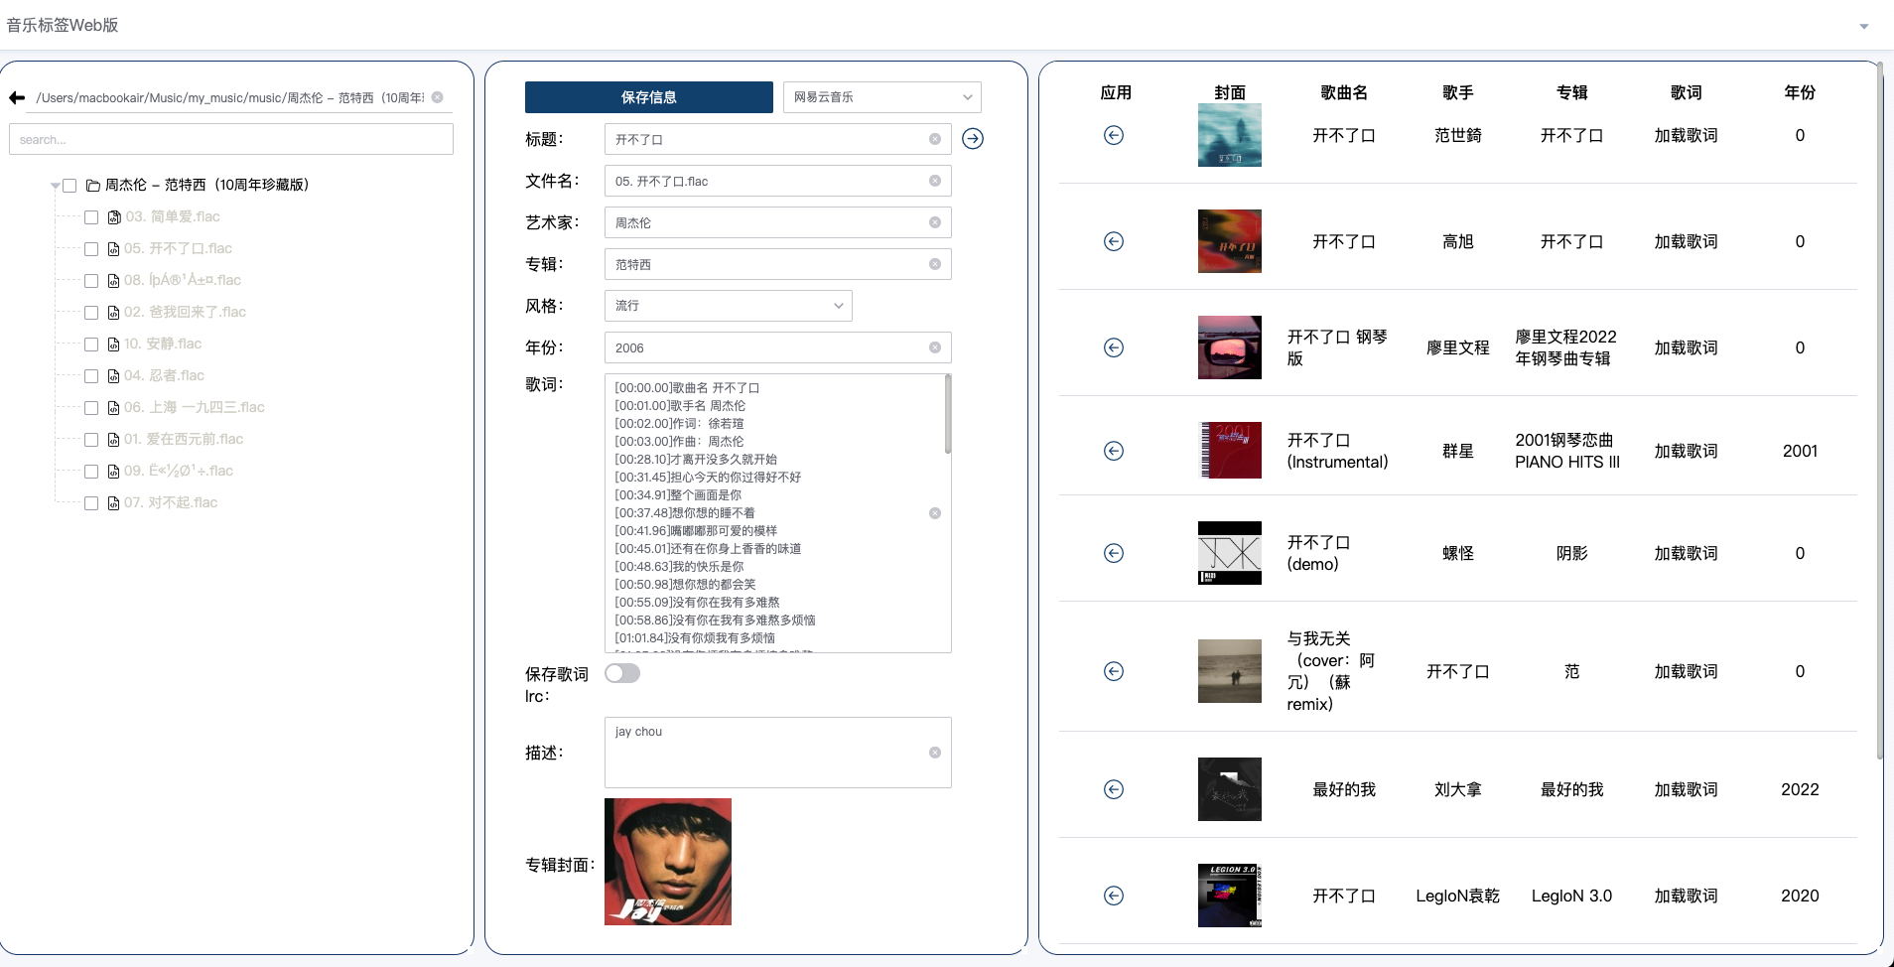Click the Jay album cover image
Screen dimensions: 1894x967
tap(668, 862)
